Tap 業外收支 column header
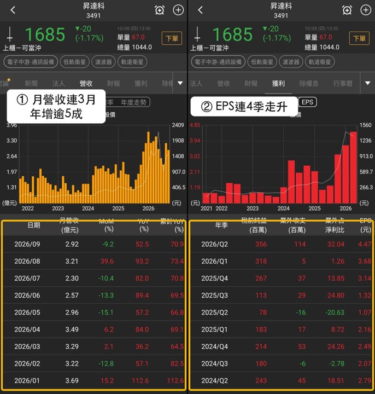This screenshot has width=375, height=394. (293, 225)
